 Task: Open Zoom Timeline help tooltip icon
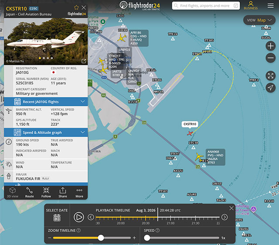(x=78, y=230)
